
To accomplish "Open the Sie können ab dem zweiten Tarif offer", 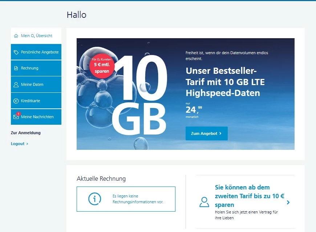I will click(x=245, y=202).
